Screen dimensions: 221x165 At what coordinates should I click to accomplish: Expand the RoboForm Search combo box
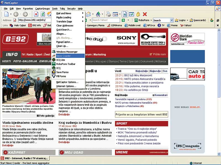click(x=172, y=20)
